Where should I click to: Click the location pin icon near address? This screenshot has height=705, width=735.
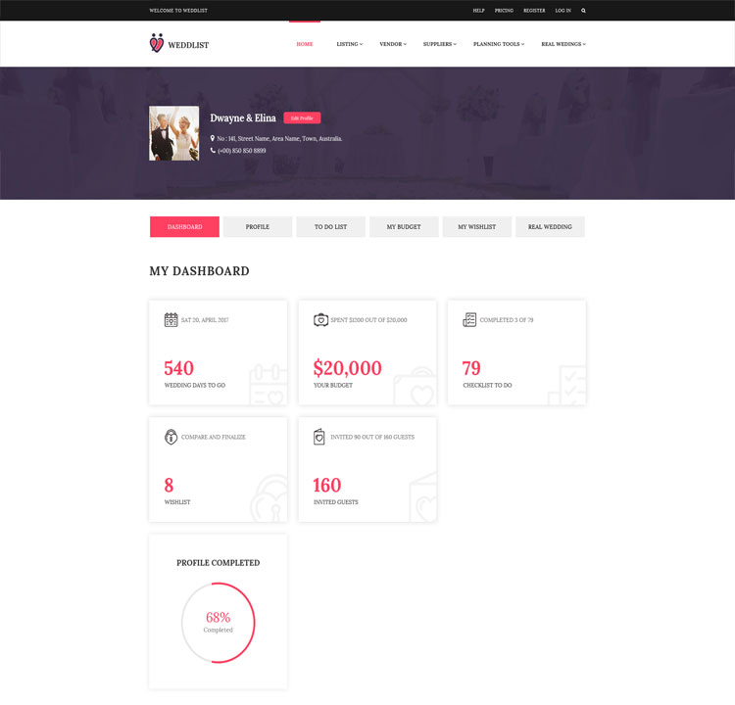pos(213,139)
